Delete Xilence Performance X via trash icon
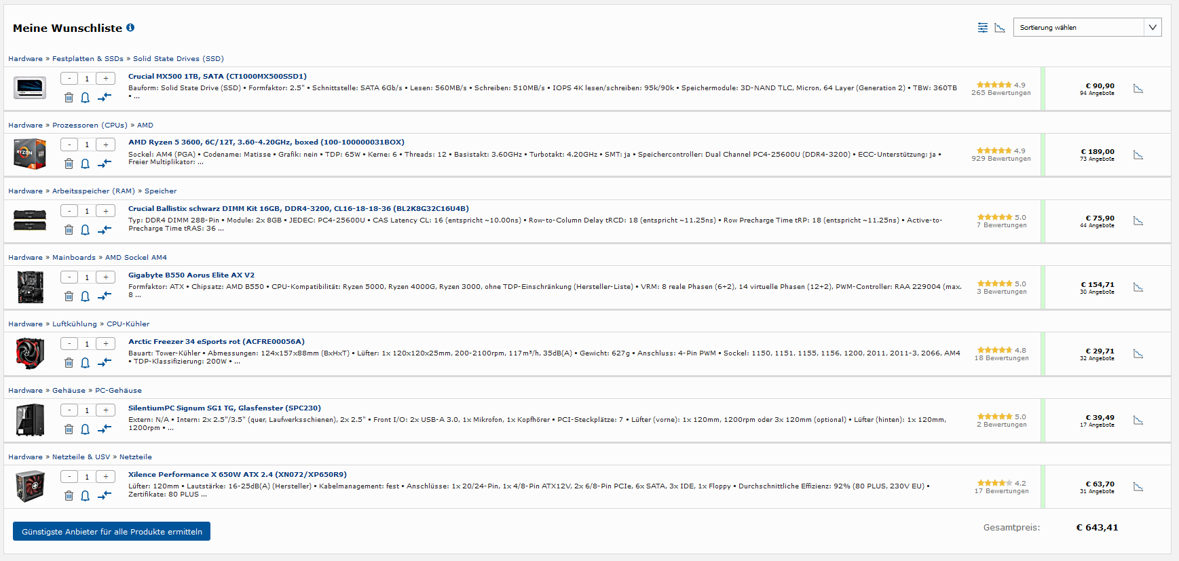 [x=69, y=496]
